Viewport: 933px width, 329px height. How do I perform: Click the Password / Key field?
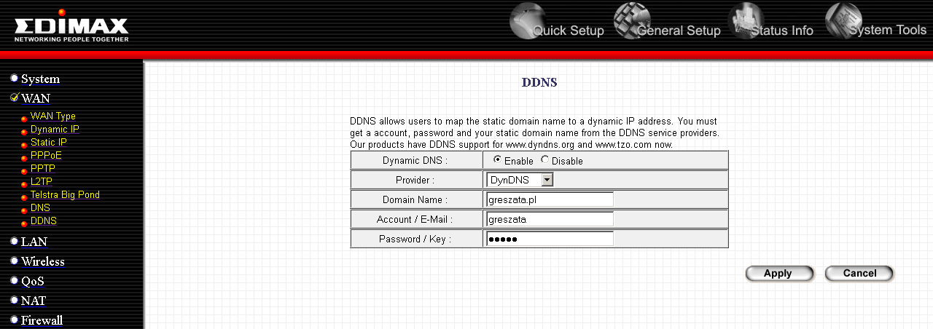coord(550,239)
